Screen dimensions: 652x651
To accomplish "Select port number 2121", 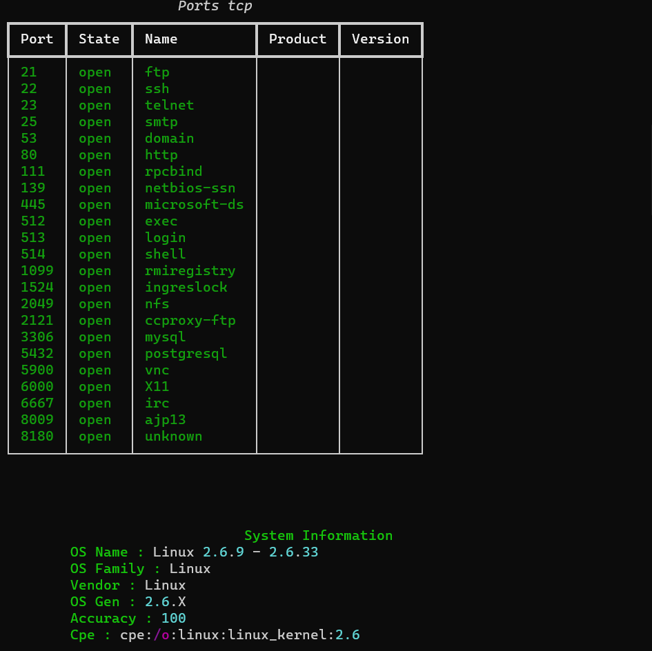I will click(x=37, y=321).
